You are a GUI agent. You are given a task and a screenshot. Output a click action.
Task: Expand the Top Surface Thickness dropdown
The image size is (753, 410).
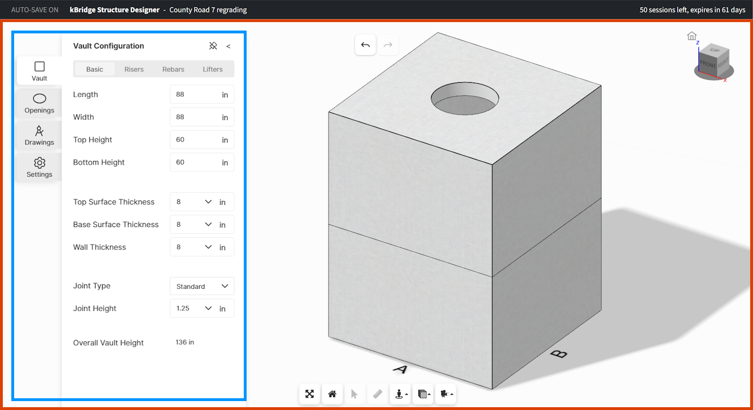[208, 202]
